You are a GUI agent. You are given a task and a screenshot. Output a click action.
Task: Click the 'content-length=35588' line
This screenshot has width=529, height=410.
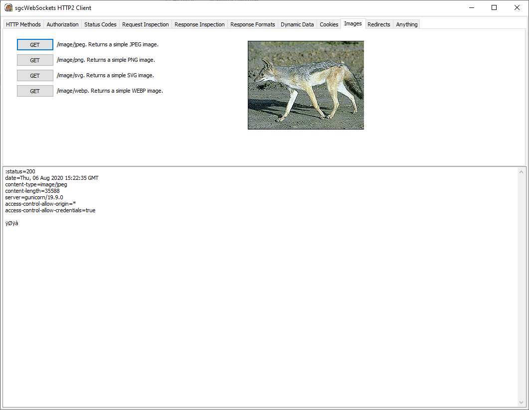(32, 191)
